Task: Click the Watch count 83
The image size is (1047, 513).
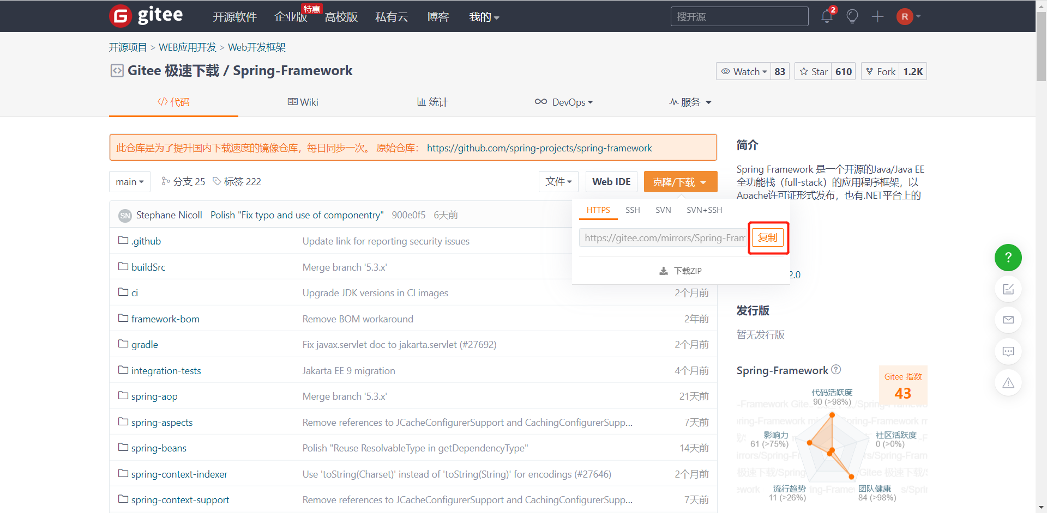Action: pos(780,71)
